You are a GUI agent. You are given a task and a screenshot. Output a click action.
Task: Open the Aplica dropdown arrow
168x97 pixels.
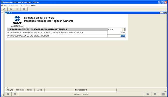tap(123, 29)
